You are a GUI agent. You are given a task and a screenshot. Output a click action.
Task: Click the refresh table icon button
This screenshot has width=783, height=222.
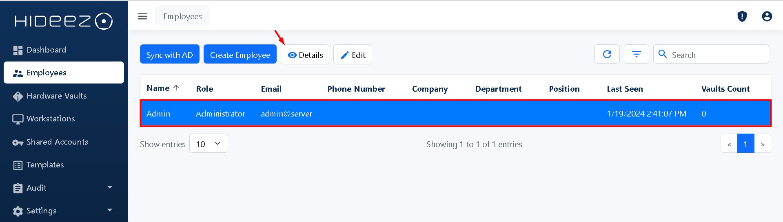(x=607, y=54)
